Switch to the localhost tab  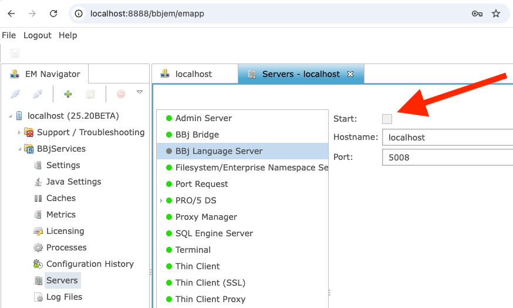tap(195, 74)
